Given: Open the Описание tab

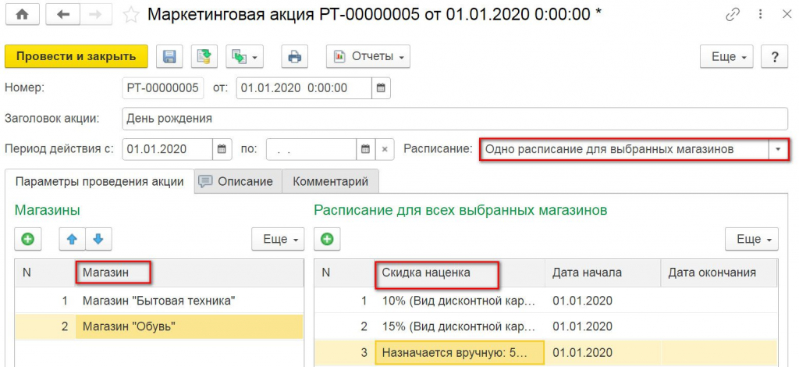Looking at the screenshot, I should (239, 181).
